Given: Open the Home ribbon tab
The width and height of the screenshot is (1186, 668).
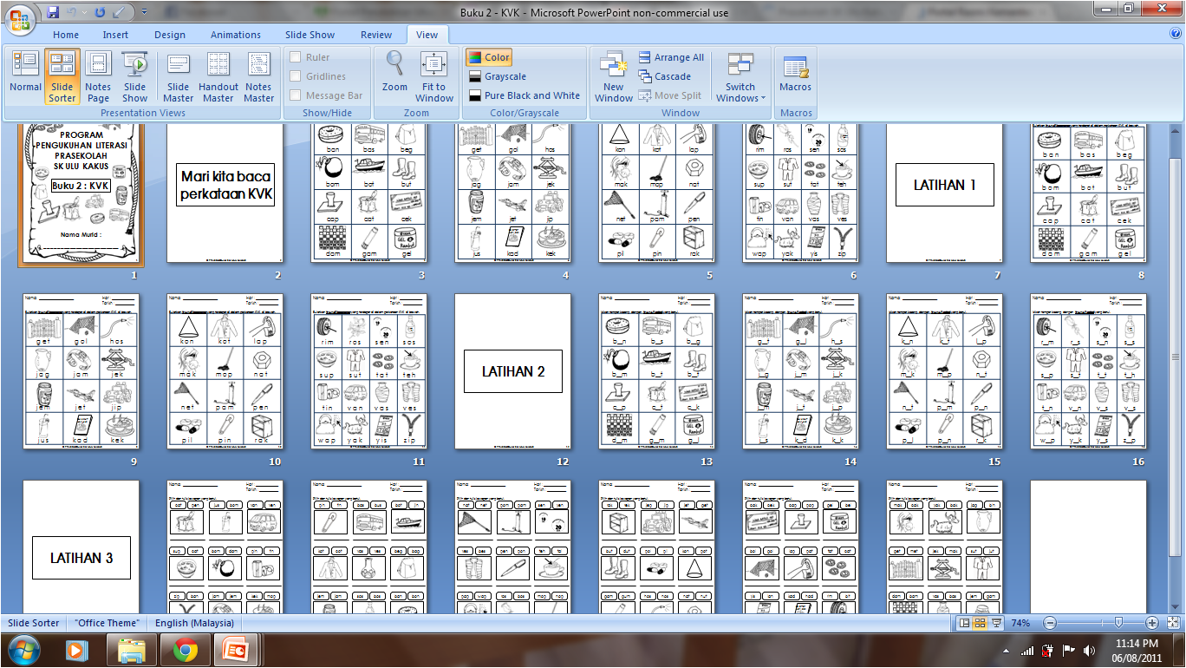Looking at the screenshot, I should (66, 35).
